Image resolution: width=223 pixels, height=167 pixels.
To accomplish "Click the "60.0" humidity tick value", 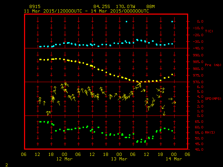I will coord(199,127).
